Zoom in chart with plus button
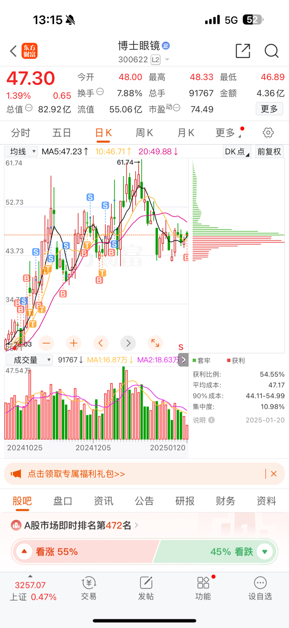Image resolution: width=289 pixels, height=628 pixels. click(x=74, y=343)
